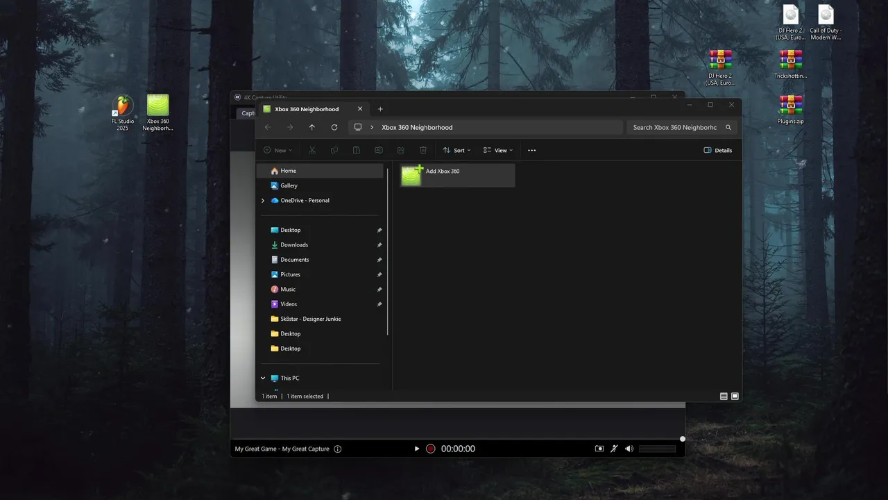Switch to details list view layout
The width and height of the screenshot is (888, 500).
click(x=724, y=396)
